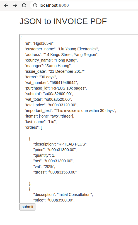
Task: Click into the address line text
Action: [62, 55]
